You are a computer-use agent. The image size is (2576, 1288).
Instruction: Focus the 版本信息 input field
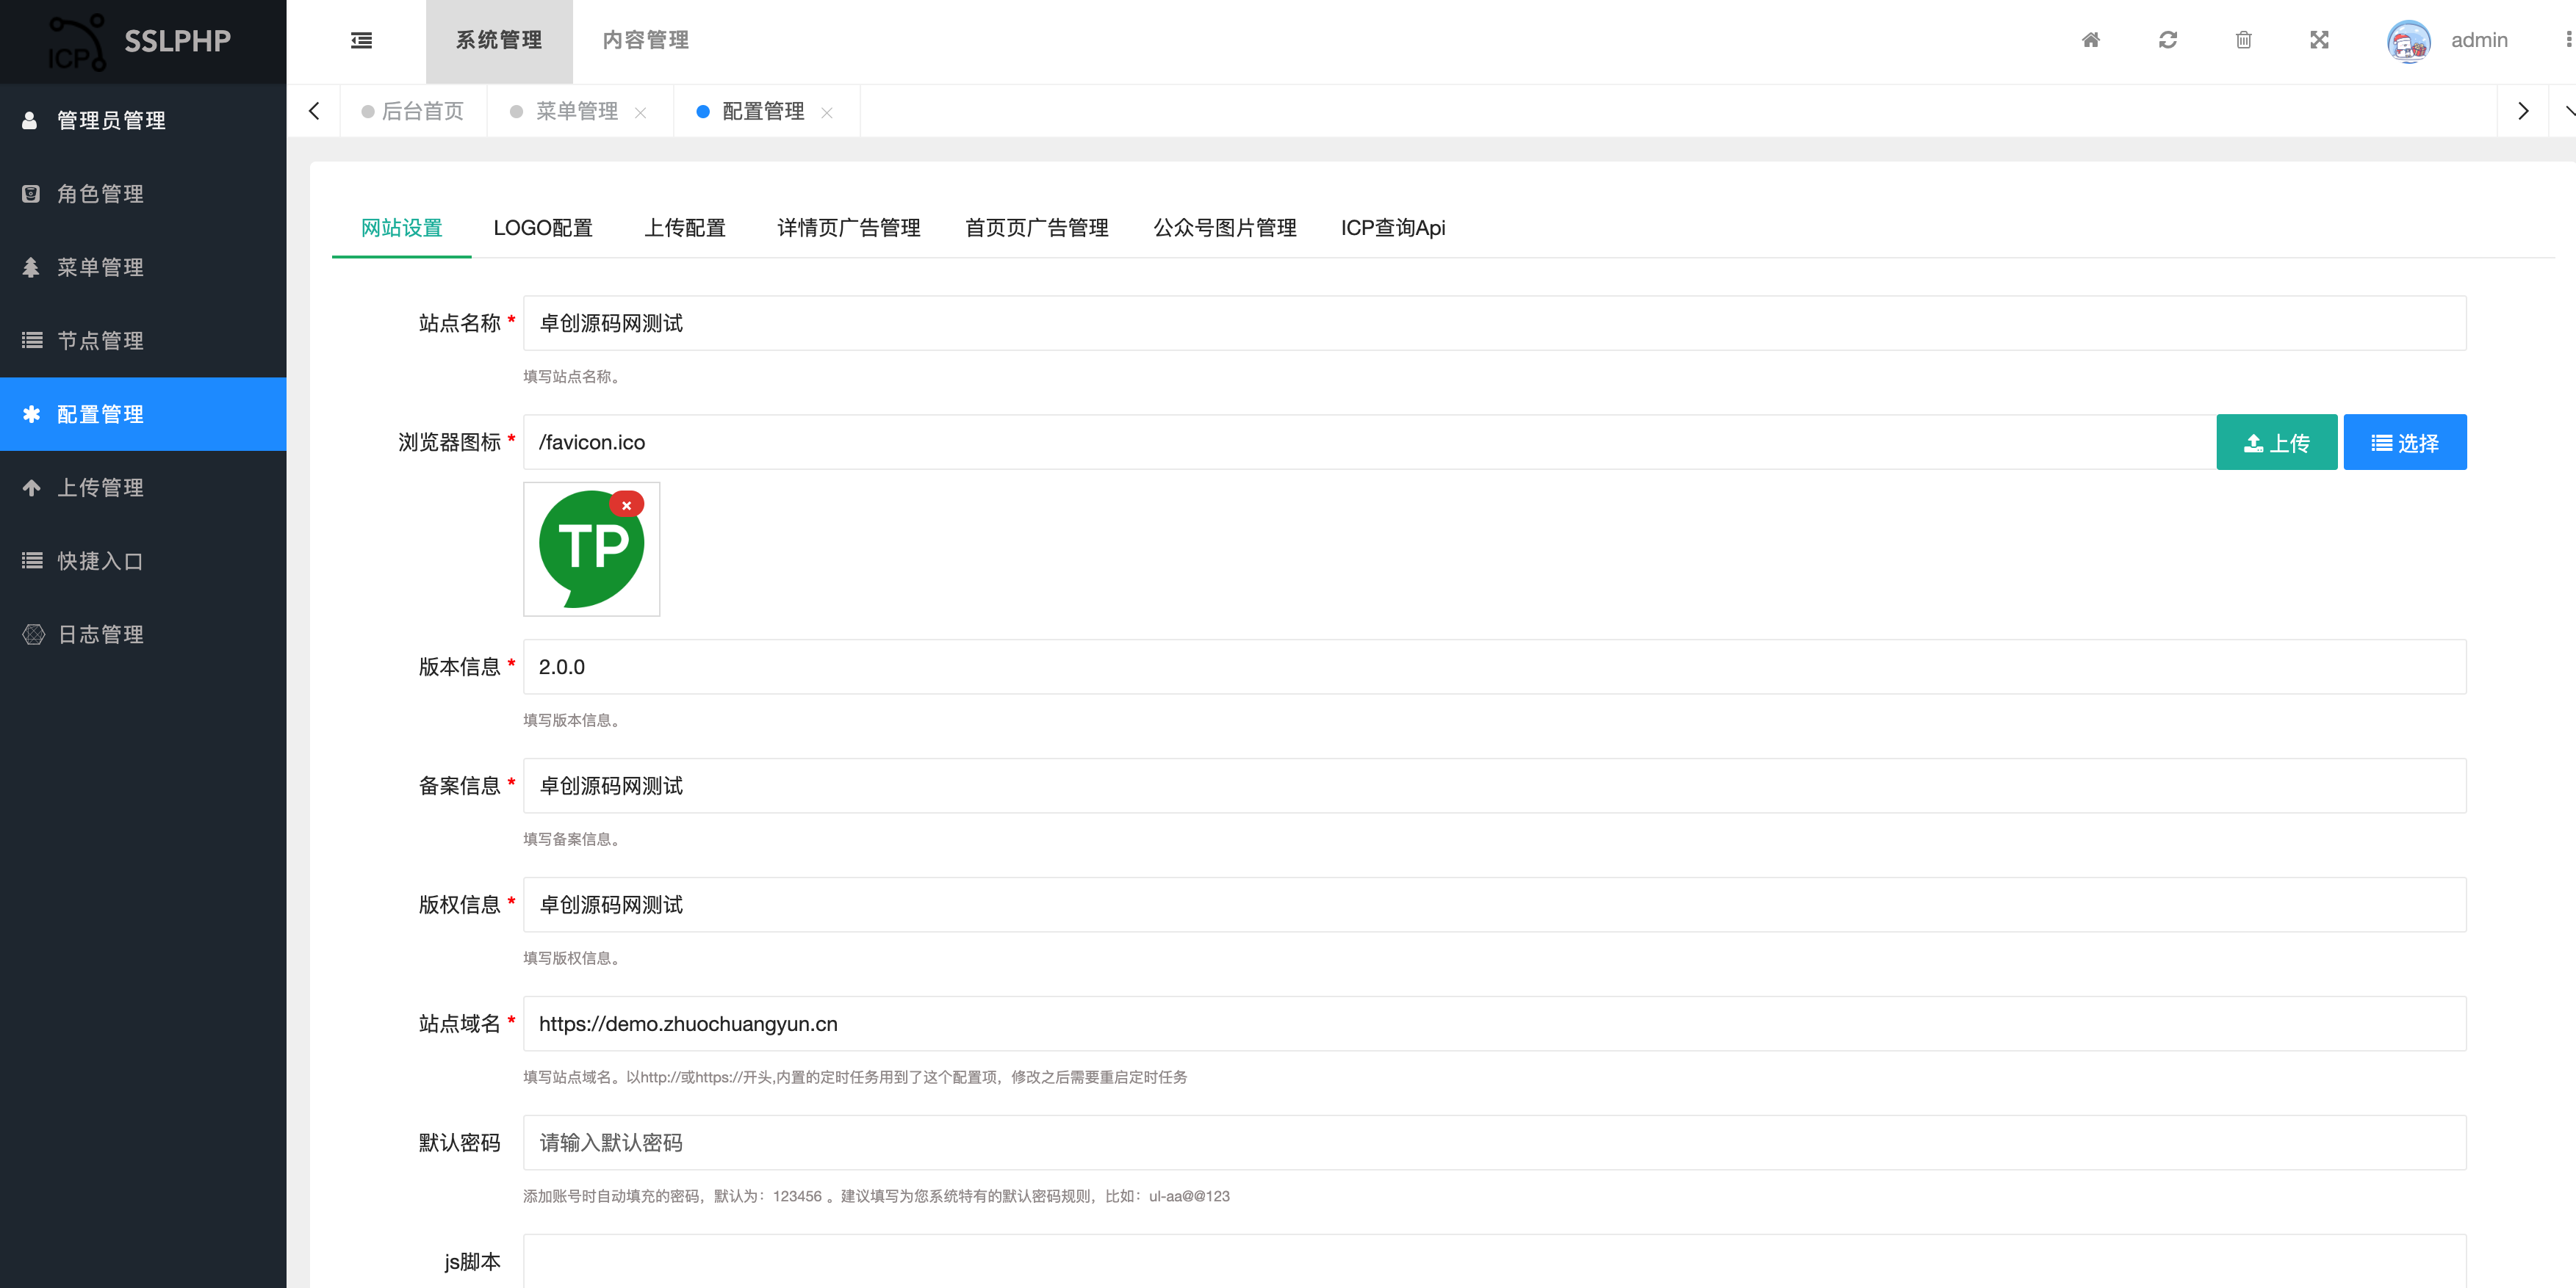point(1494,667)
